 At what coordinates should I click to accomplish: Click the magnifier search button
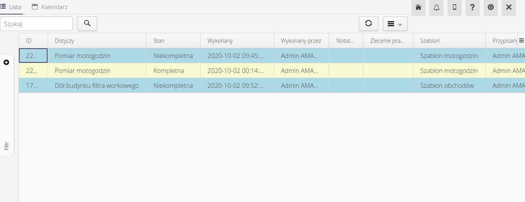(x=87, y=24)
